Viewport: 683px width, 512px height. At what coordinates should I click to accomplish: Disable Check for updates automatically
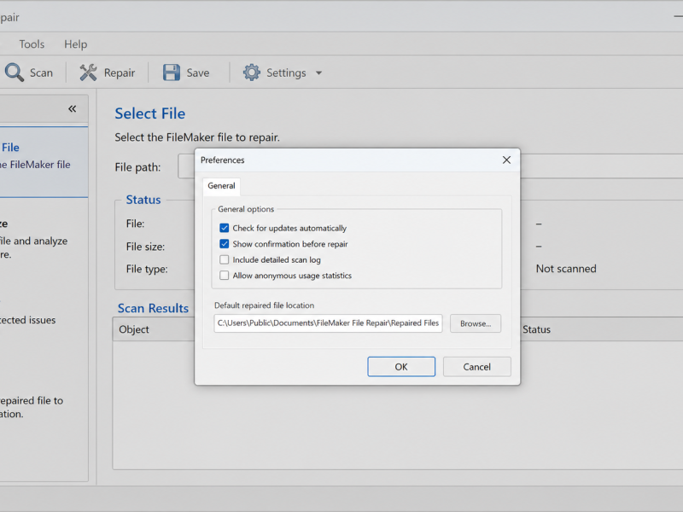[225, 228]
